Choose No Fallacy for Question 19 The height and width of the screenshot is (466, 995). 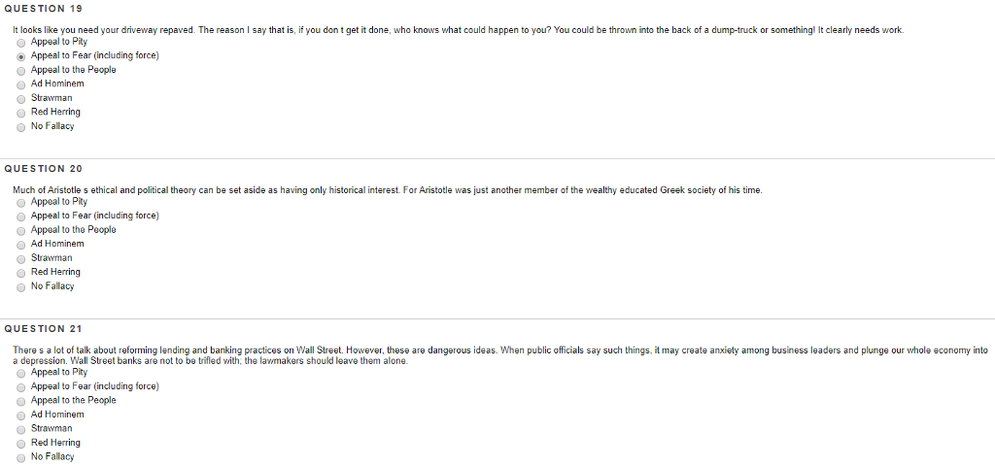(21, 126)
